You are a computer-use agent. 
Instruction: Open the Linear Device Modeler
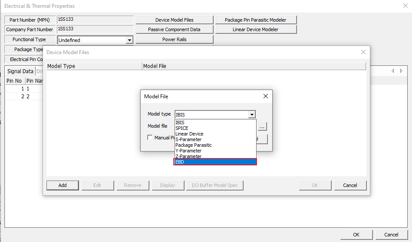(x=256, y=29)
